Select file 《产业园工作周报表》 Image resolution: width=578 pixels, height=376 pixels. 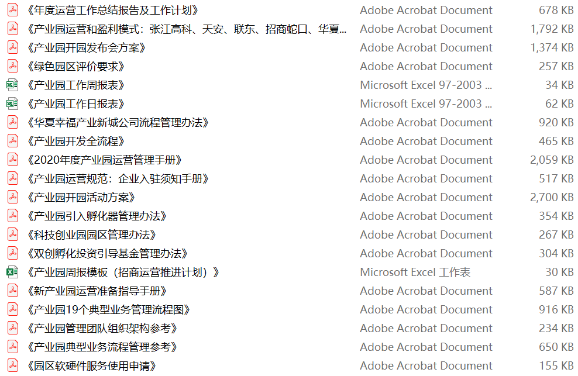75,85
